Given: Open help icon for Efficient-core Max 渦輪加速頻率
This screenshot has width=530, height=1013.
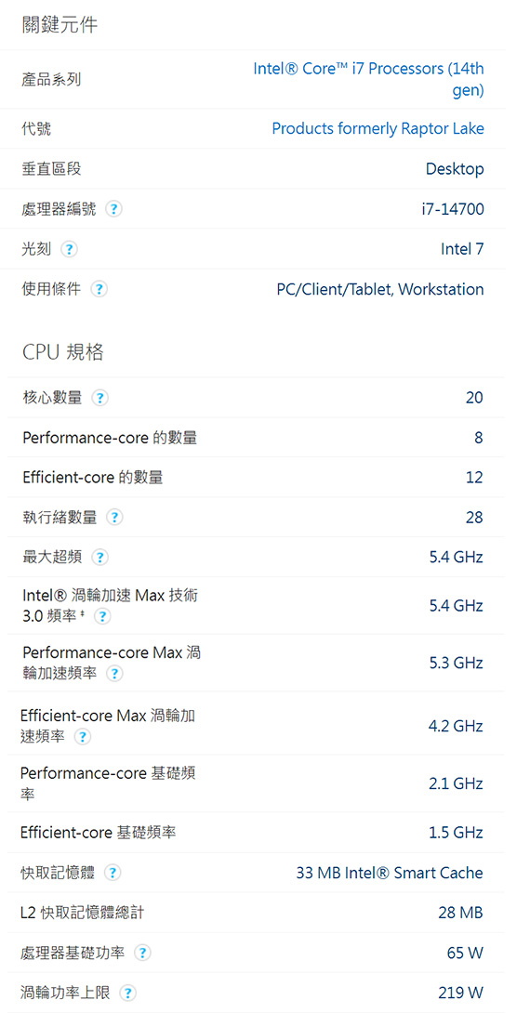Looking at the screenshot, I should (82, 736).
